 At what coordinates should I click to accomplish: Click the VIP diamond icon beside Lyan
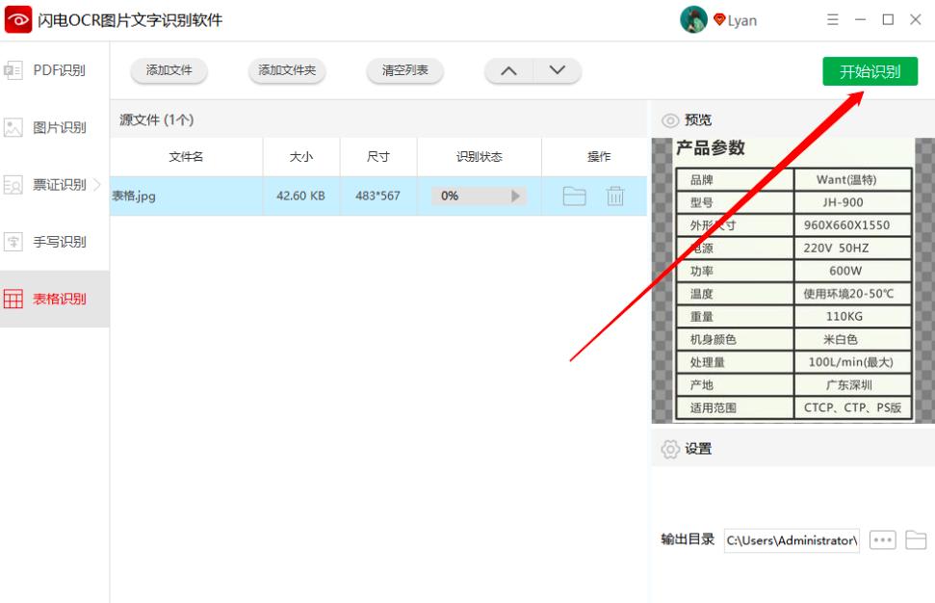[x=719, y=20]
